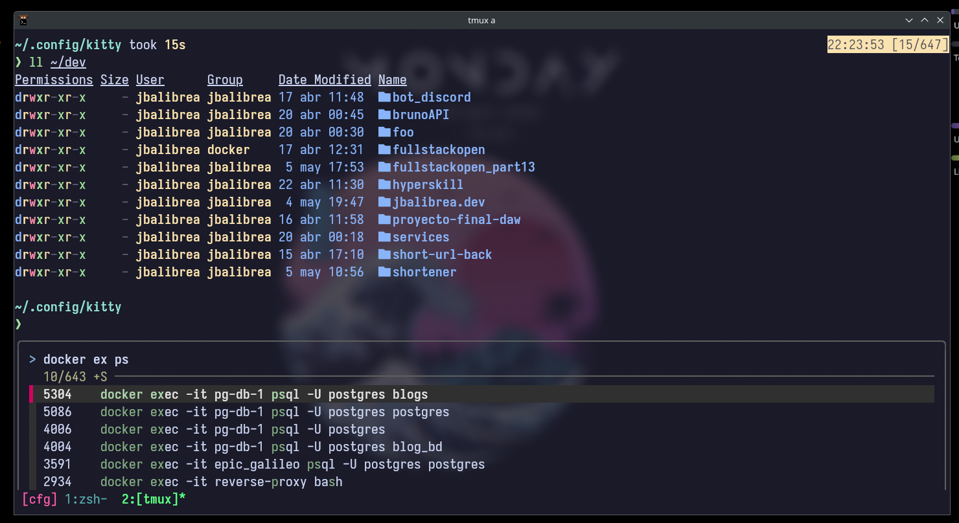Click the 'took 15s' duration text

tap(157, 45)
